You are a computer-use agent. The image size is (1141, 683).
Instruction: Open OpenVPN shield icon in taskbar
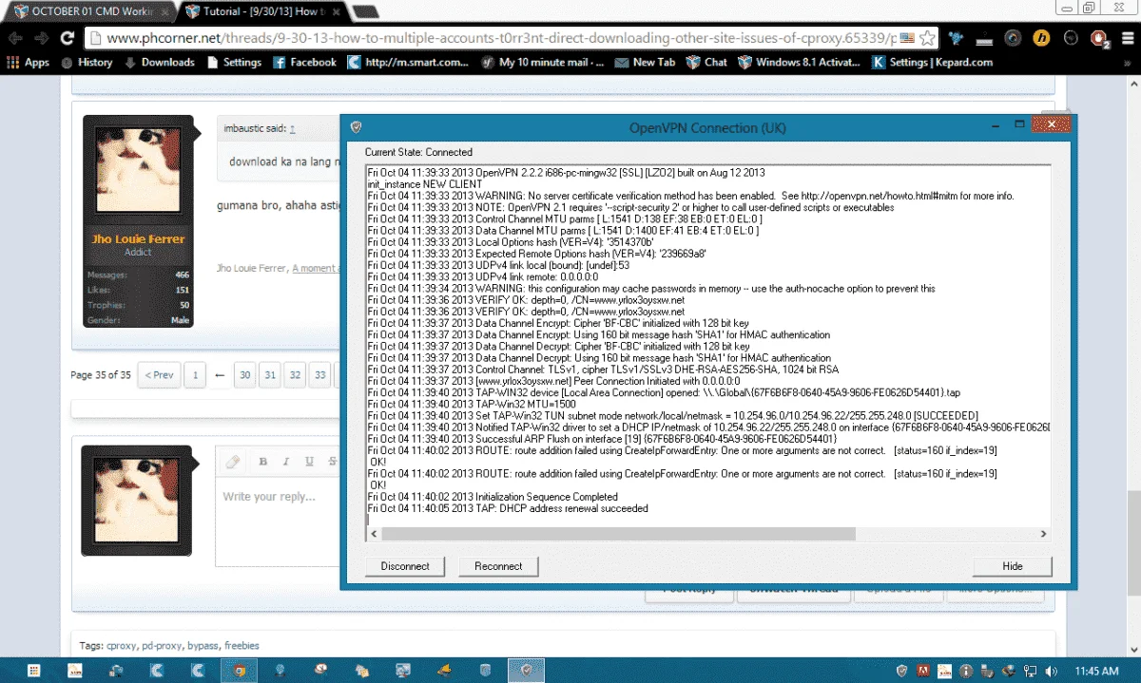[526, 671]
